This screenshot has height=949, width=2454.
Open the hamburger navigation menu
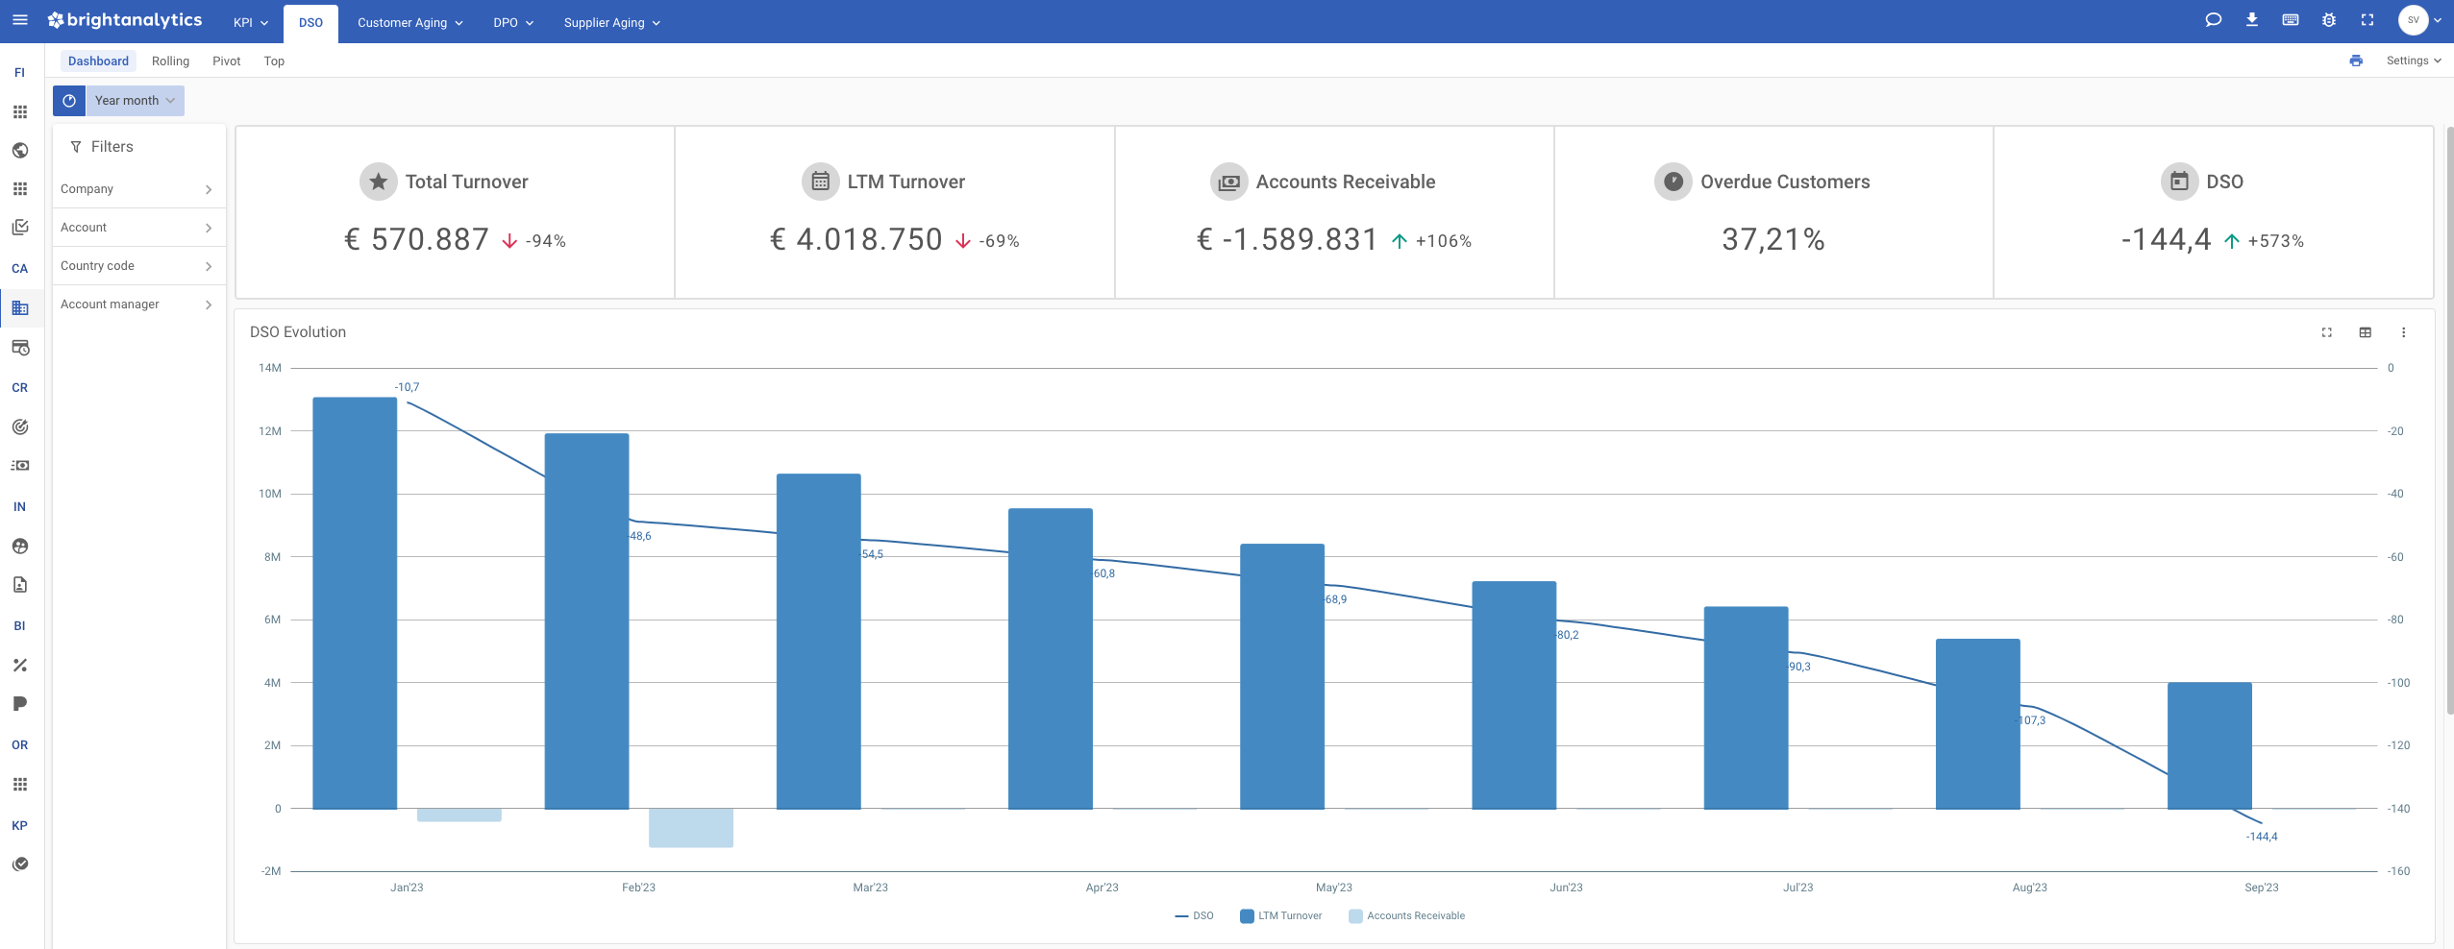click(19, 19)
